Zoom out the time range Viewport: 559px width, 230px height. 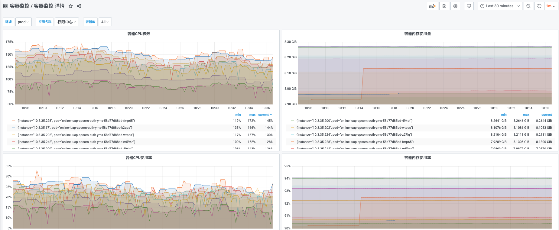click(528, 6)
